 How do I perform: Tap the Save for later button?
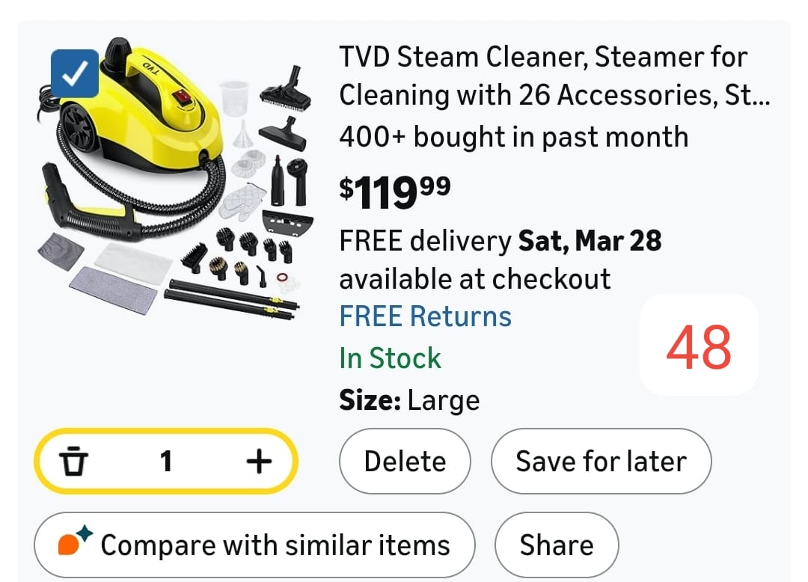coord(601,461)
